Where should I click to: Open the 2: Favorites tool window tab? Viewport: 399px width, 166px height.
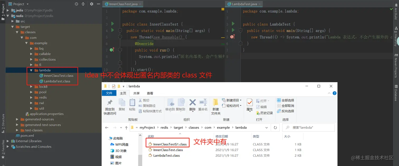tap(3, 149)
